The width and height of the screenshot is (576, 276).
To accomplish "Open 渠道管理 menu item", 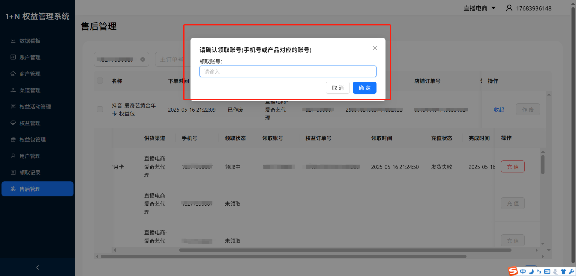I will click(30, 90).
